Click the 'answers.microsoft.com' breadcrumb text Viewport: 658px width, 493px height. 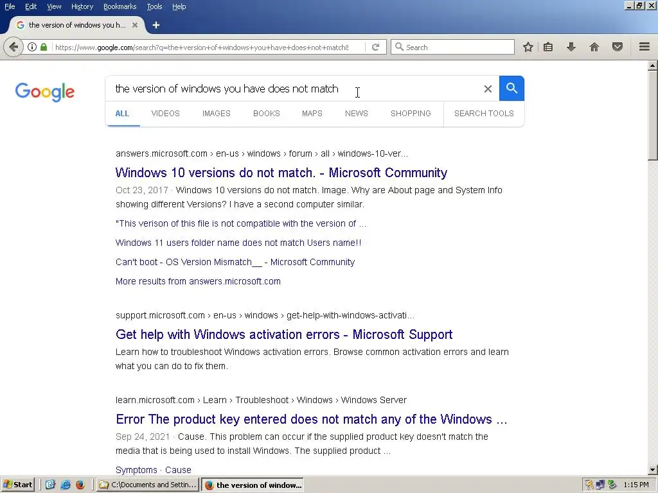click(161, 153)
